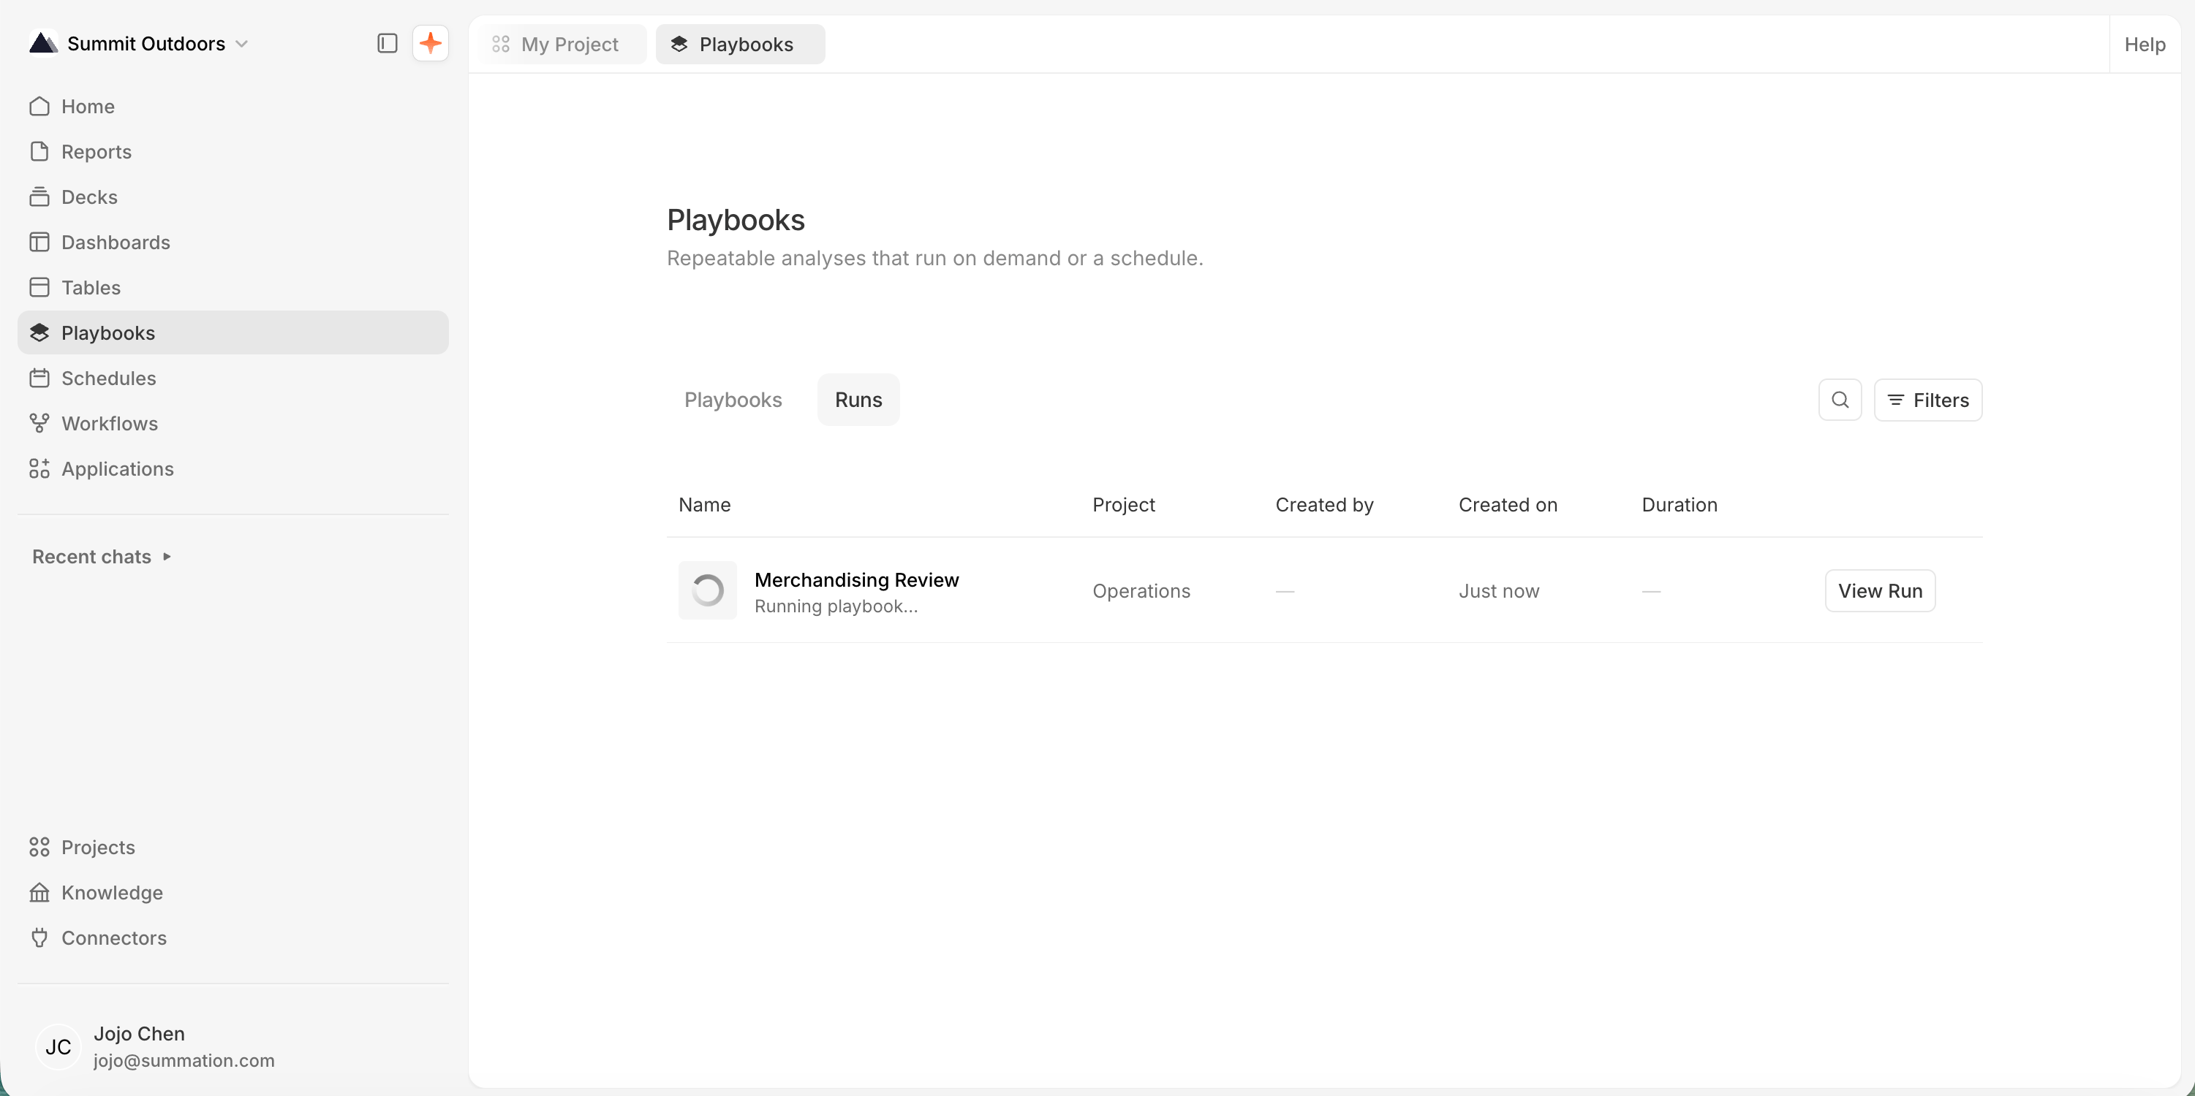
Task: Select the Playbooks top tab
Action: (740, 45)
